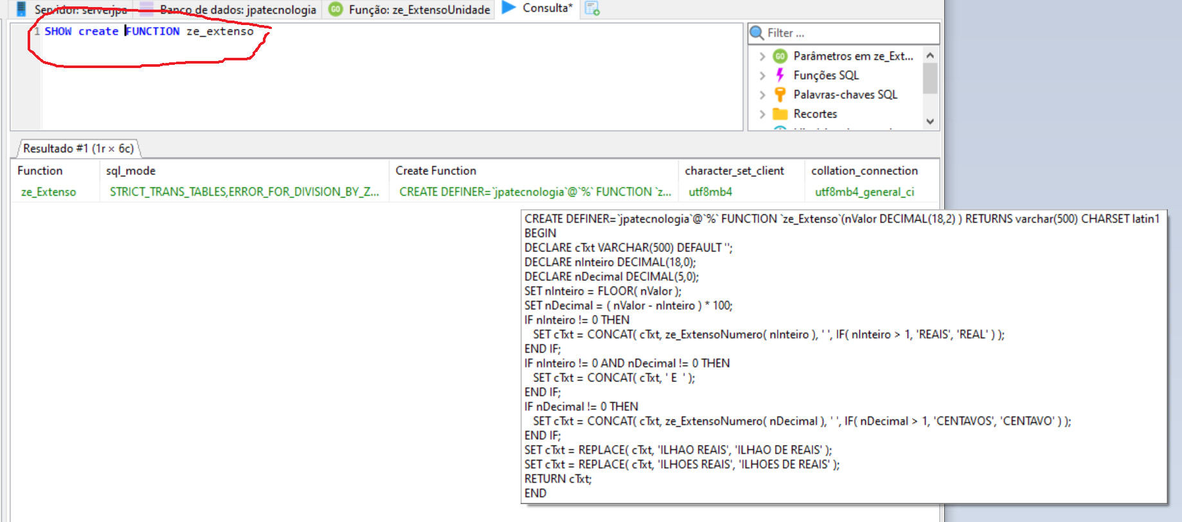Click the Create Function column header
1182x522 pixels.
(436, 171)
